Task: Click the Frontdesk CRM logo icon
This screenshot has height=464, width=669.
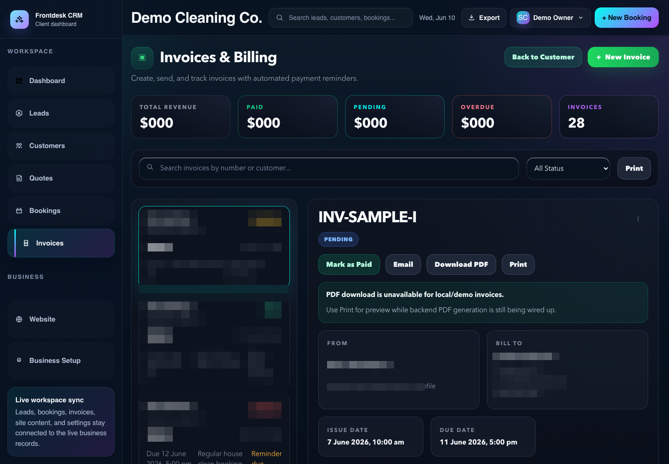Action: 19,19
